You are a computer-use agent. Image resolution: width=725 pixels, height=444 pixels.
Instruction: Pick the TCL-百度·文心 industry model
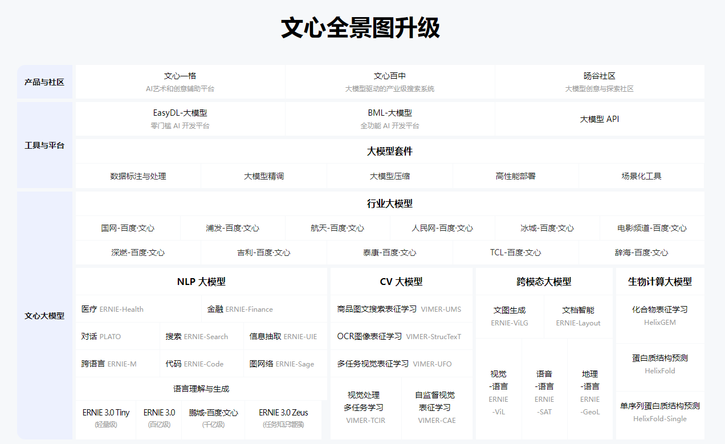click(x=516, y=252)
